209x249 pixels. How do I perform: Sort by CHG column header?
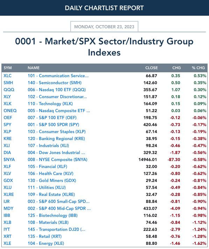pyautogui.click(x=176, y=68)
